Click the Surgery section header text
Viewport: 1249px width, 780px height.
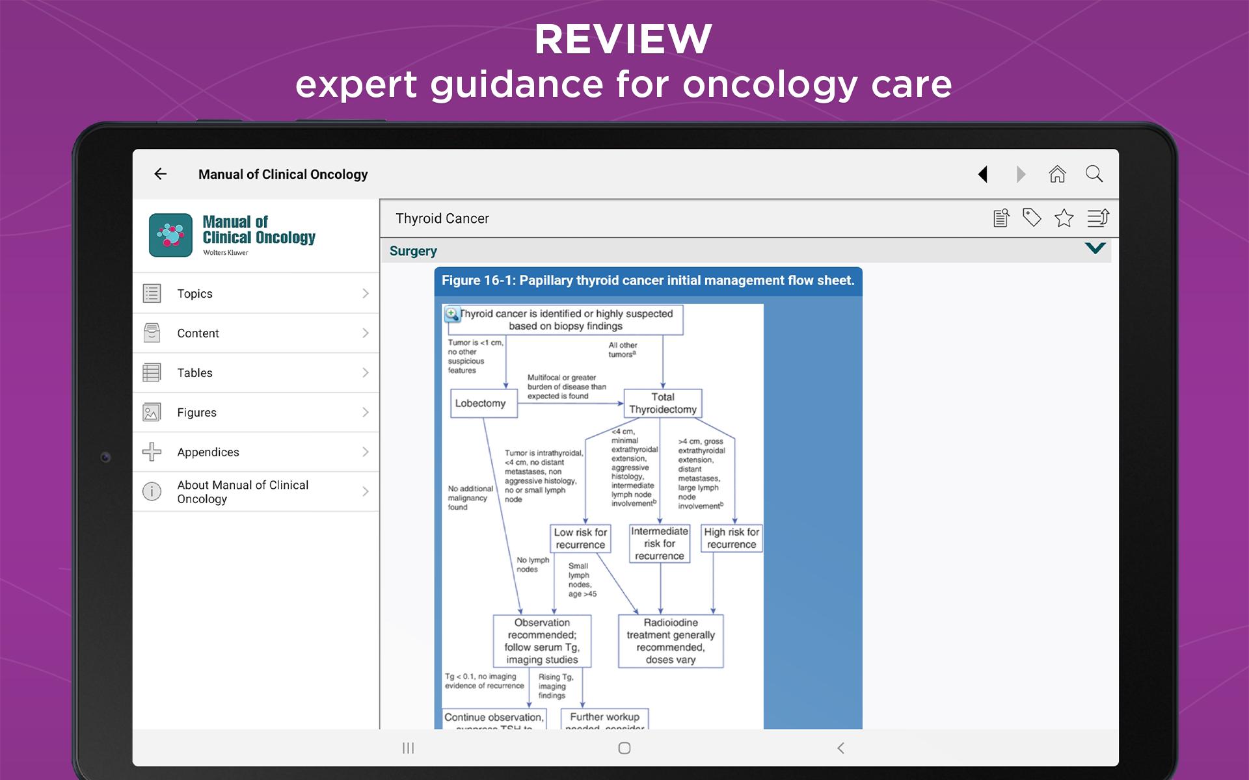pyautogui.click(x=413, y=251)
